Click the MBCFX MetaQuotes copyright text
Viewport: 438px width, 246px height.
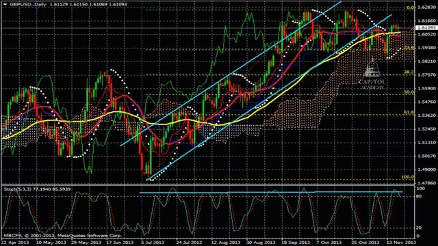pos(63,236)
